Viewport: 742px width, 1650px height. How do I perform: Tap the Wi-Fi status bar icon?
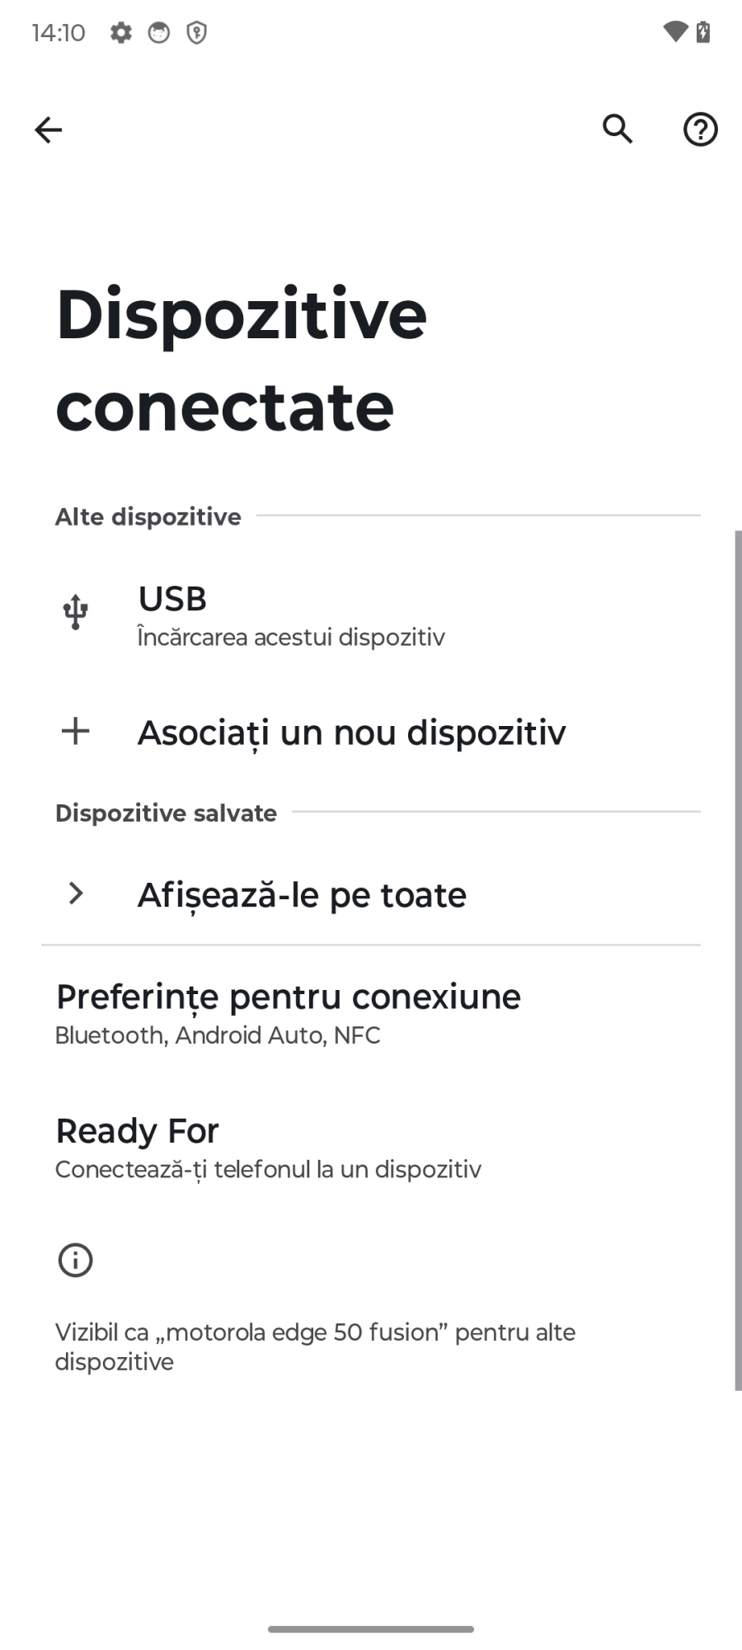pyautogui.click(x=675, y=32)
